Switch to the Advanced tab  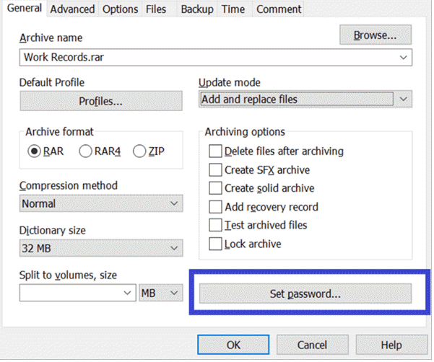[72, 9]
